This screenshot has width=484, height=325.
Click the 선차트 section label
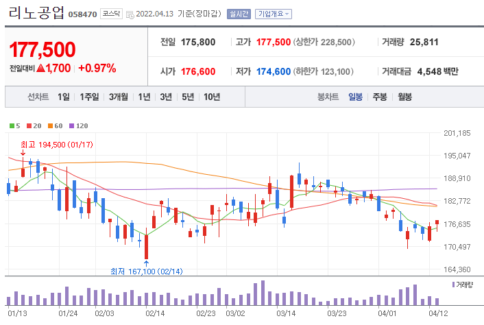38,97
